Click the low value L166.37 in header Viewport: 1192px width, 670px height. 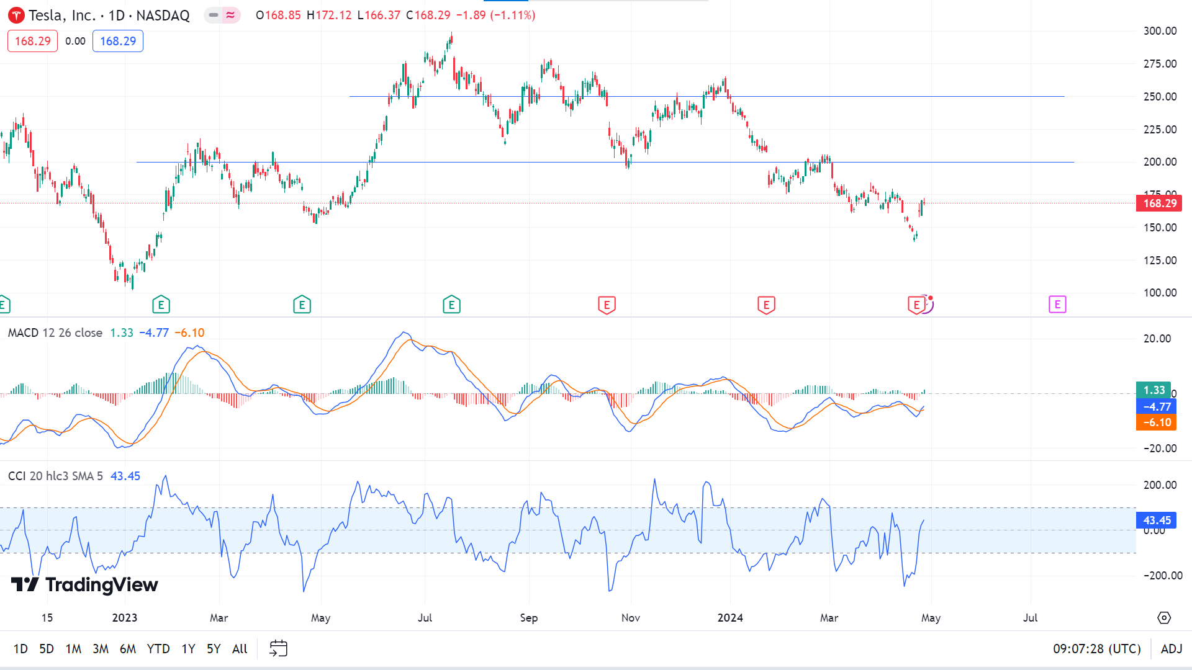pos(379,15)
